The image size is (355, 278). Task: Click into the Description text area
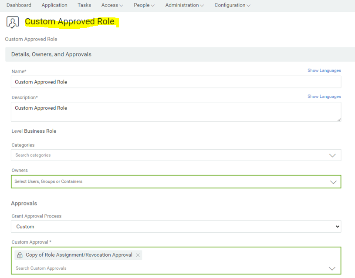pyautogui.click(x=176, y=112)
